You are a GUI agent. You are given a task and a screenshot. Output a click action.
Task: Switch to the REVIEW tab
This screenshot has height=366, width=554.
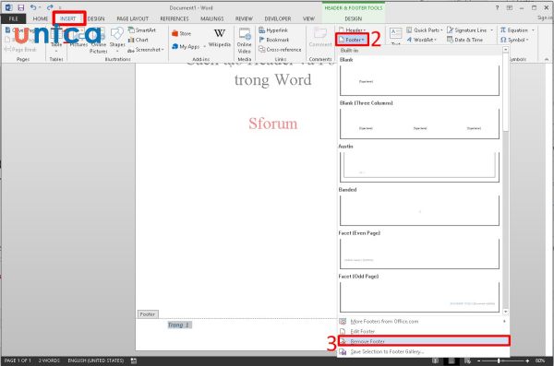click(x=244, y=18)
